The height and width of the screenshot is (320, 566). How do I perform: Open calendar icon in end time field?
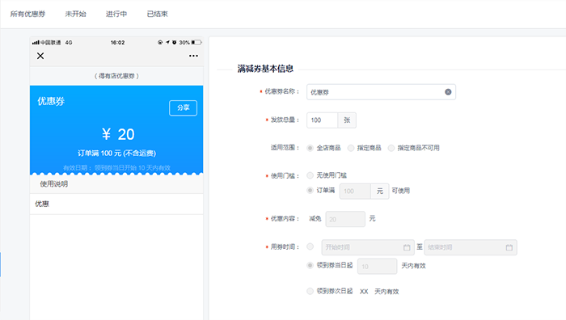(509, 247)
